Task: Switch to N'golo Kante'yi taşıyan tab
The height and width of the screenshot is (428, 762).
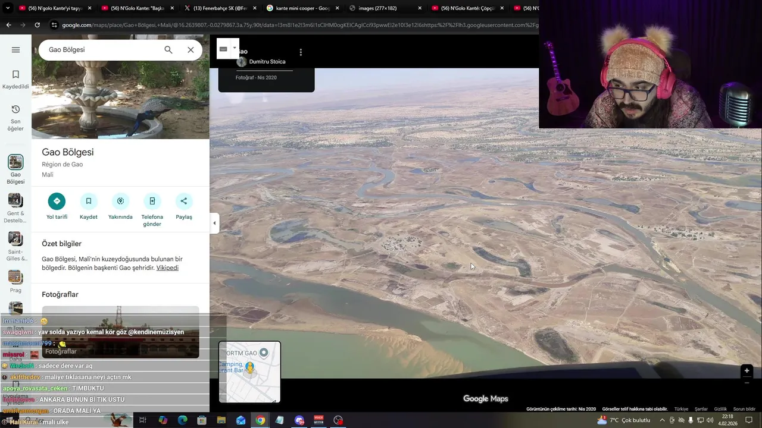Action: [x=55, y=8]
